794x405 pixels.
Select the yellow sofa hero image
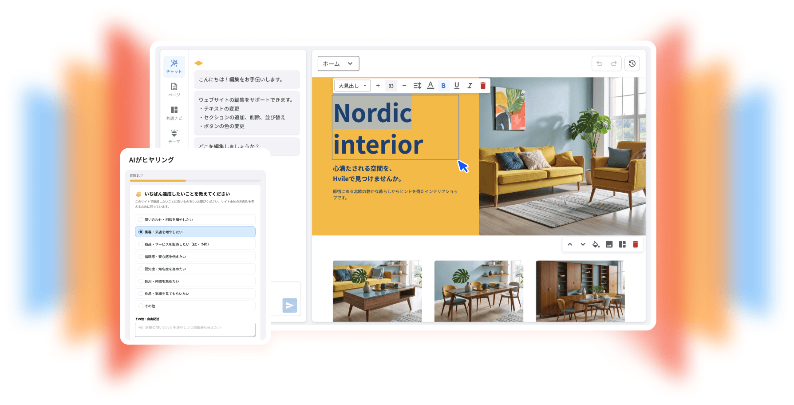coord(562,156)
